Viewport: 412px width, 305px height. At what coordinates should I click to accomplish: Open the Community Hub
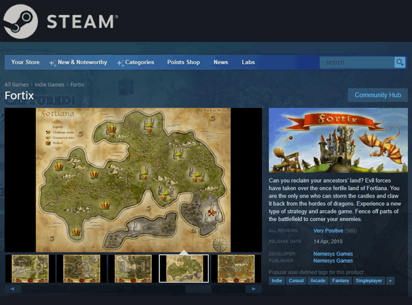pyautogui.click(x=377, y=95)
